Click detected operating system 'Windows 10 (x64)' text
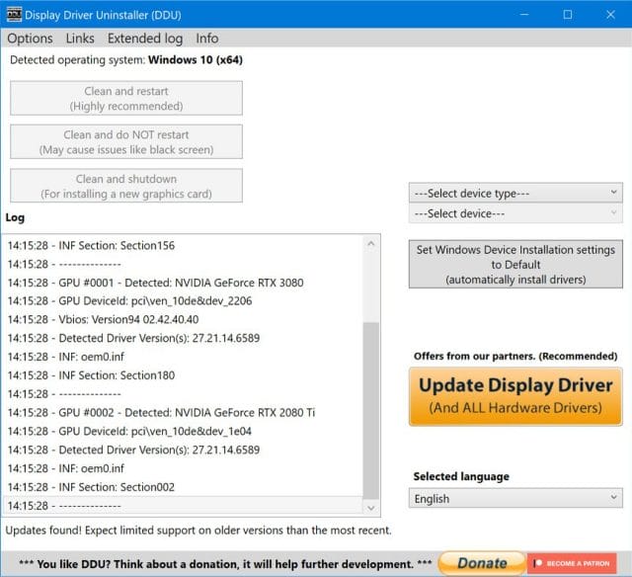This screenshot has width=632, height=577. 196,60
